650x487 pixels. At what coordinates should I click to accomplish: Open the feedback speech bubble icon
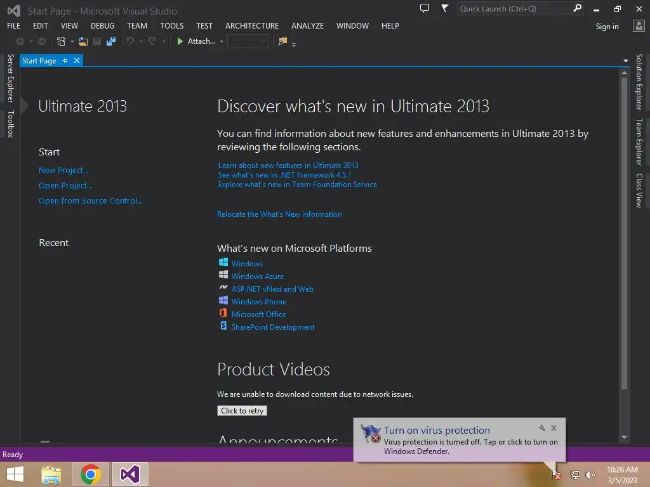(x=425, y=8)
